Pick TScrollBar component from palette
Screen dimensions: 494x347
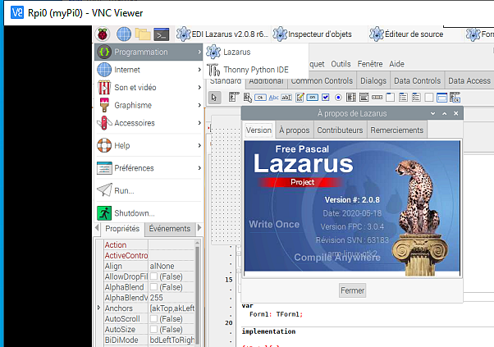point(377,98)
